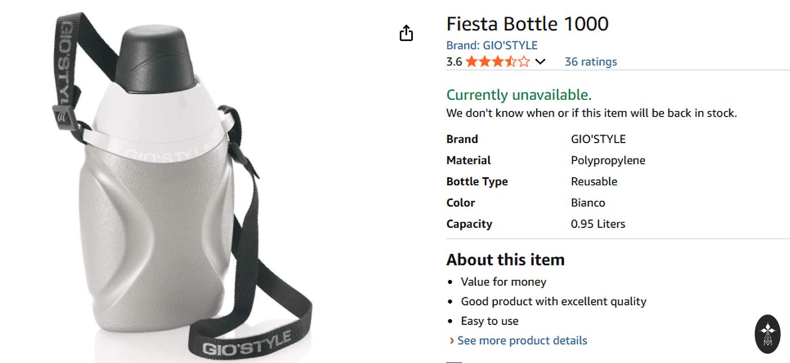
Task: Click the 3.6 rating number
Action: point(454,62)
